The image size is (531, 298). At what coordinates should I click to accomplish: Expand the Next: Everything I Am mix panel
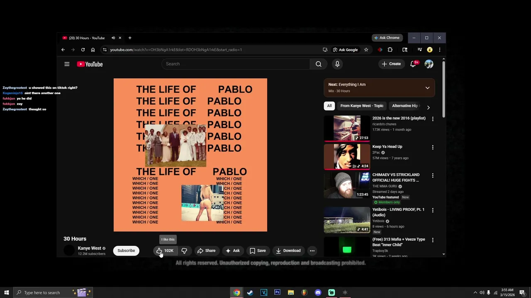tap(427, 88)
